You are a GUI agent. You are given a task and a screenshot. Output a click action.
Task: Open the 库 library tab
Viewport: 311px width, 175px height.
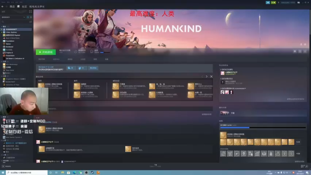[18, 7]
